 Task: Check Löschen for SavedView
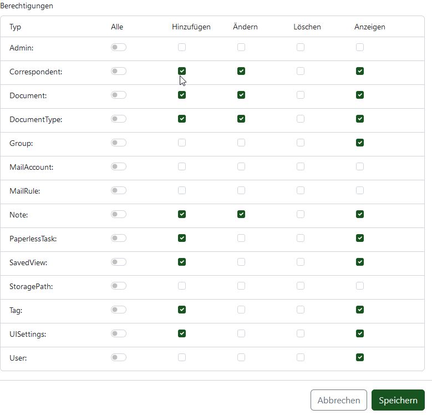(x=301, y=262)
